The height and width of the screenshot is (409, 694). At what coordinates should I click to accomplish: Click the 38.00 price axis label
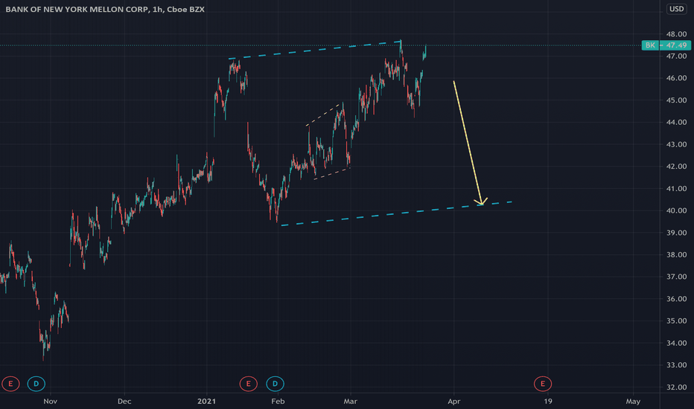coord(676,254)
